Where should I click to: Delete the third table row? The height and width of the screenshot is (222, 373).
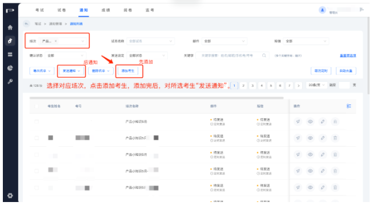point(335,155)
